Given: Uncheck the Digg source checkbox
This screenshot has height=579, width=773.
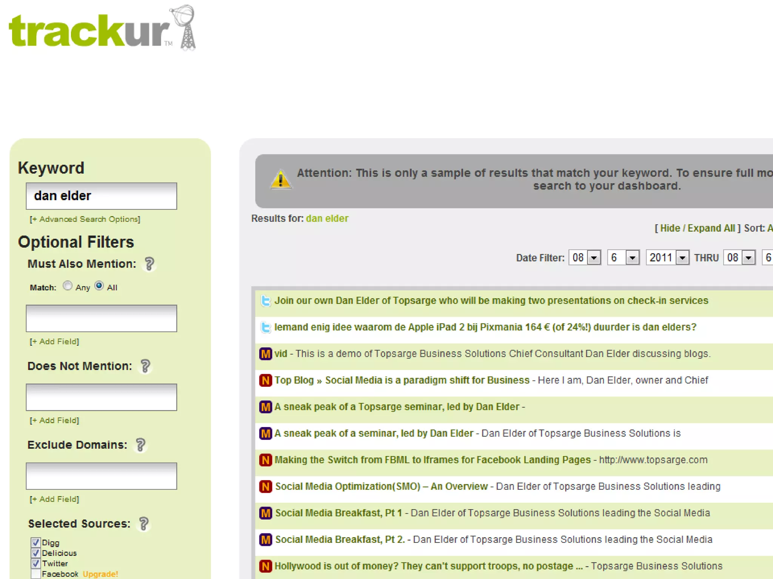Looking at the screenshot, I should tap(36, 542).
